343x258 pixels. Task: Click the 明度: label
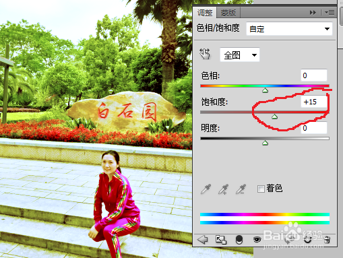[210, 128]
